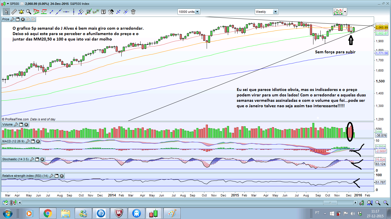Screen dimensions: 391x219
Task: Open the alert bell tool
Action: [x=21, y=12]
